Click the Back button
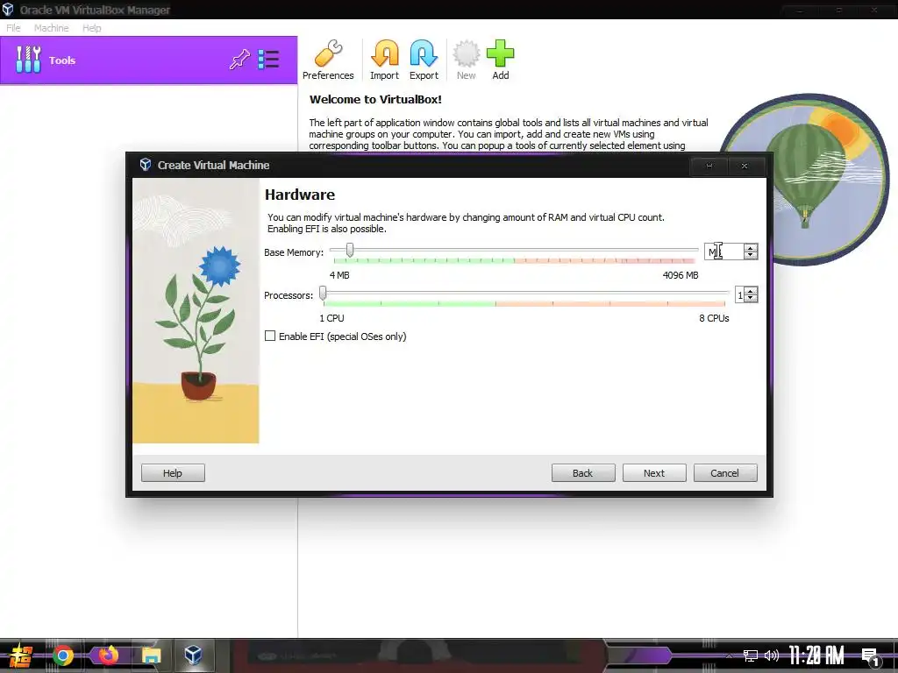 (x=583, y=472)
